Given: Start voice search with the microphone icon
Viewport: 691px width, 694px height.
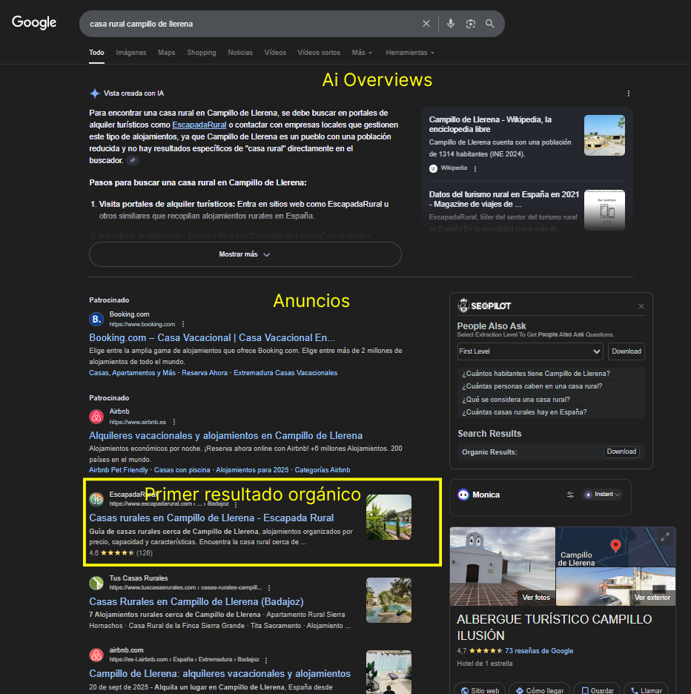Looking at the screenshot, I should [x=450, y=24].
